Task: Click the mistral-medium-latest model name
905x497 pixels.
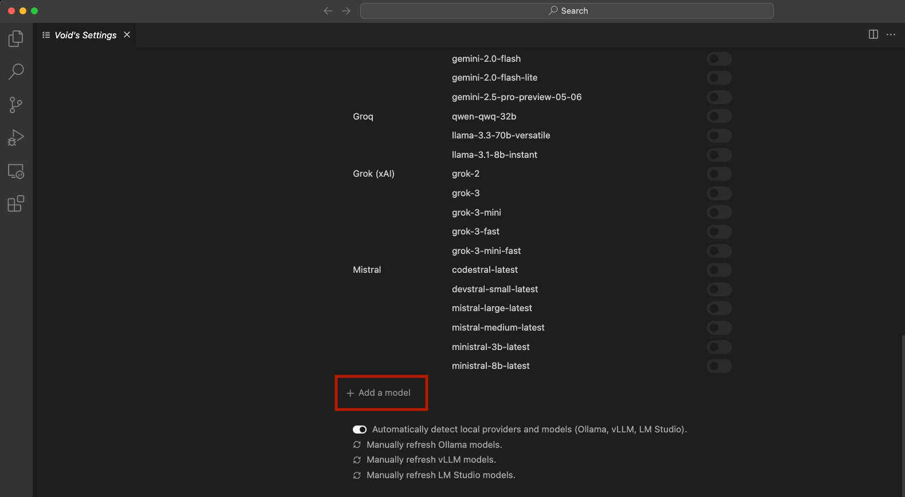Action: pyautogui.click(x=498, y=328)
